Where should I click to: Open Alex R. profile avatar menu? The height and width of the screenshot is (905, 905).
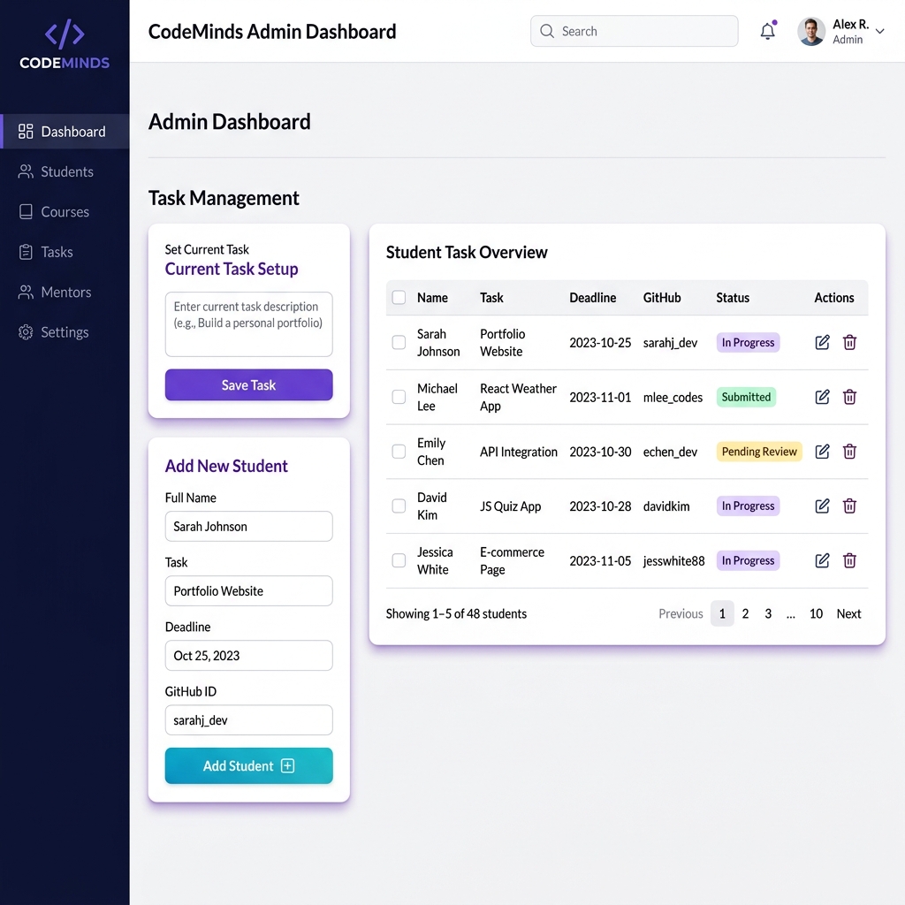pyautogui.click(x=811, y=31)
